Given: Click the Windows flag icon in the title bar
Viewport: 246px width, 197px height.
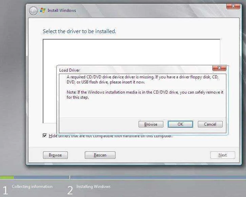Looking at the screenshot, I should (43, 10).
